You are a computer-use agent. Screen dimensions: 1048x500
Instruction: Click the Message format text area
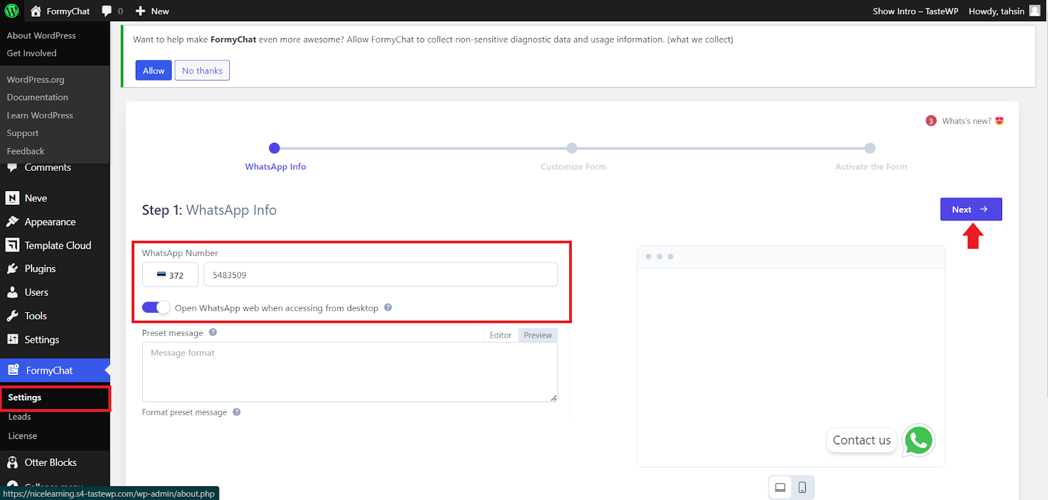coord(350,372)
